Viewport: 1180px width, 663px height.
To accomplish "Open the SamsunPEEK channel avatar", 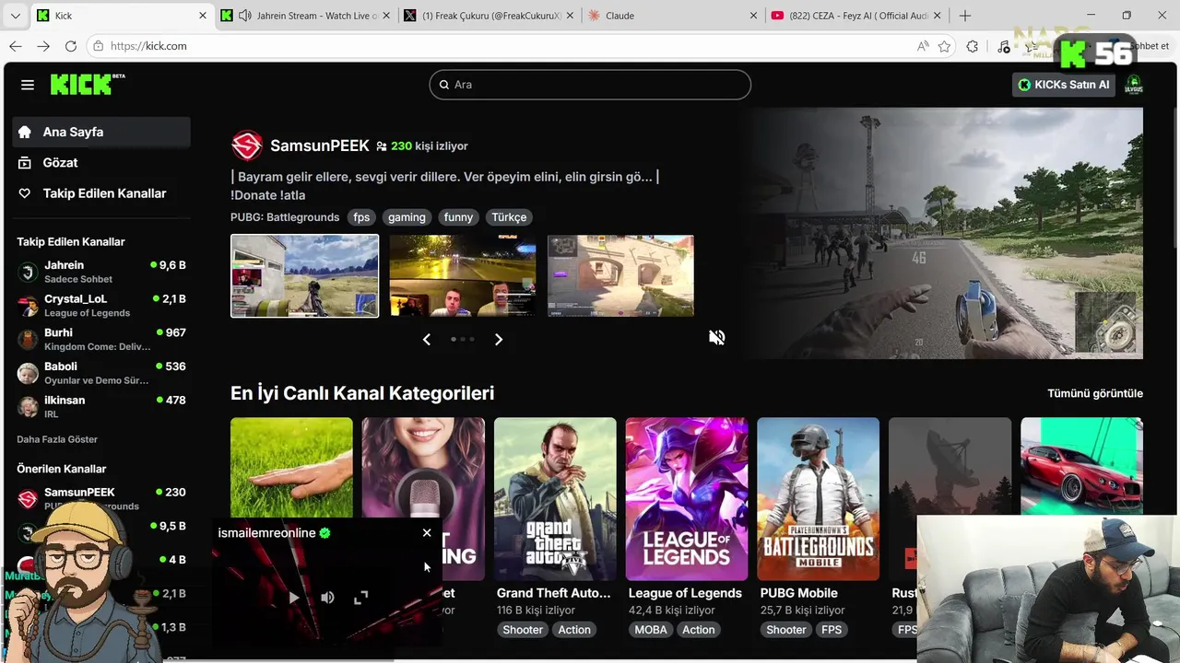I will (246, 145).
